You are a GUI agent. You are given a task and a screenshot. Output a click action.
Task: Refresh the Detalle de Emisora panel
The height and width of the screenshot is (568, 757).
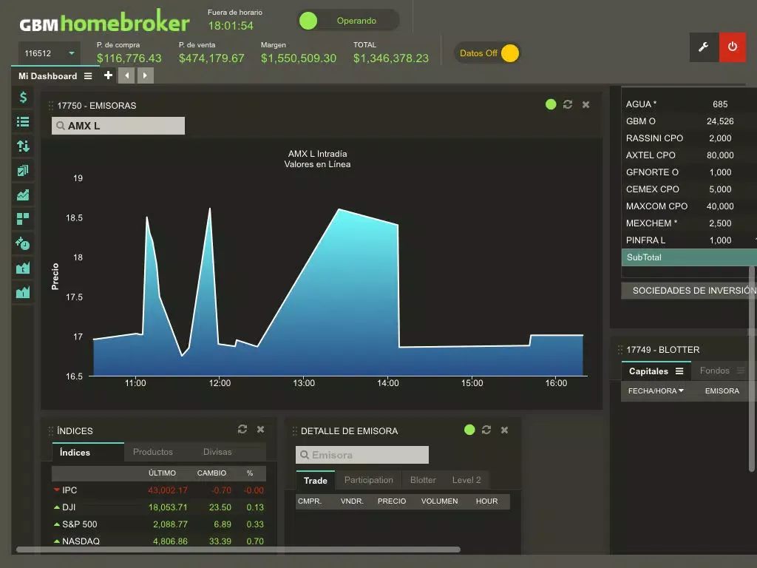(x=486, y=430)
